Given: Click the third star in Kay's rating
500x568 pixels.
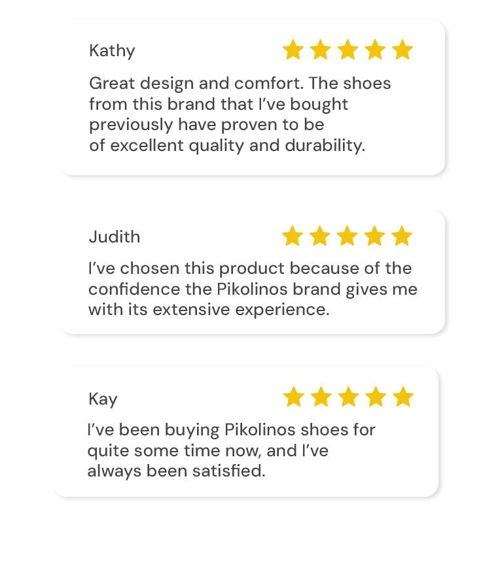Looking at the screenshot, I should (348, 397).
